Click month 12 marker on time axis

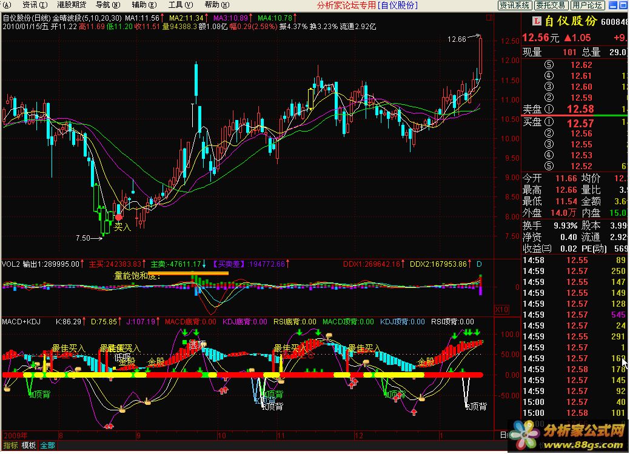359,436
